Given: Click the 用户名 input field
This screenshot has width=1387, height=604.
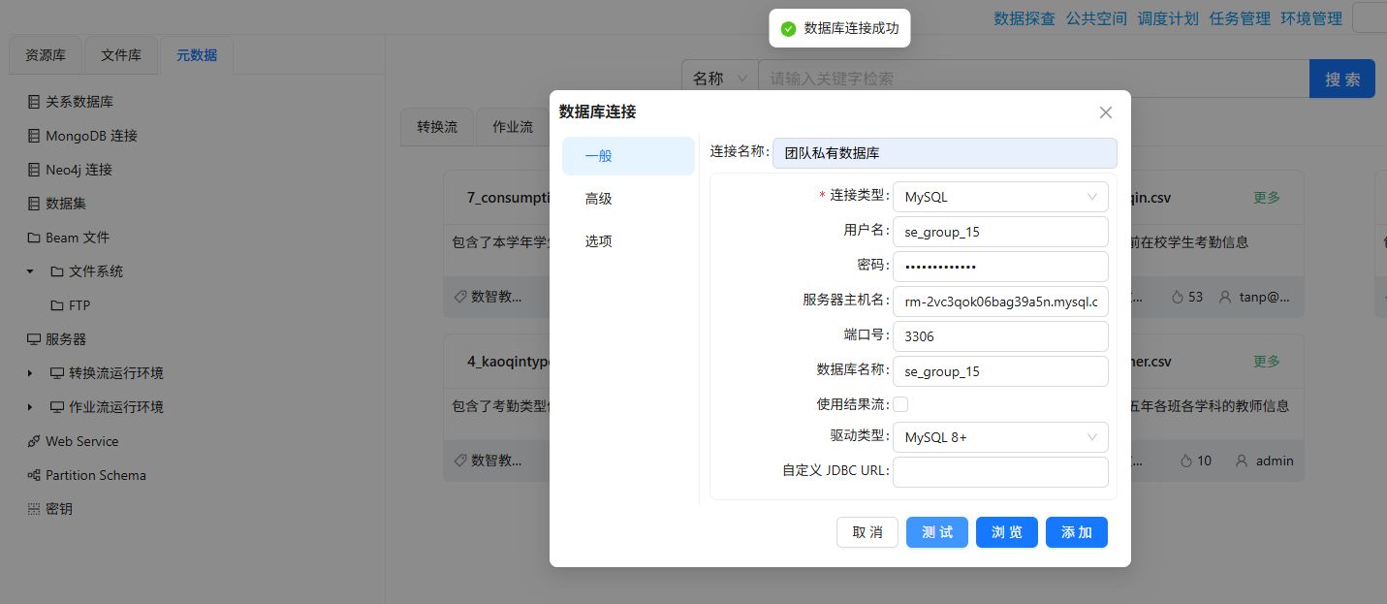Looking at the screenshot, I should 1000,232.
